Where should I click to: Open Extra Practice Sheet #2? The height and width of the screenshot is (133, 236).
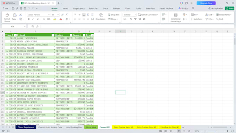(146, 127)
